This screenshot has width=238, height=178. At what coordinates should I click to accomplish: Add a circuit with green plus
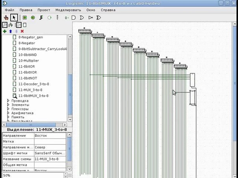pos(5,31)
